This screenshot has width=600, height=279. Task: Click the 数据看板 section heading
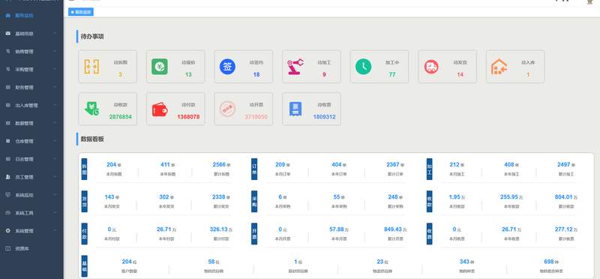pyautogui.click(x=92, y=139)
